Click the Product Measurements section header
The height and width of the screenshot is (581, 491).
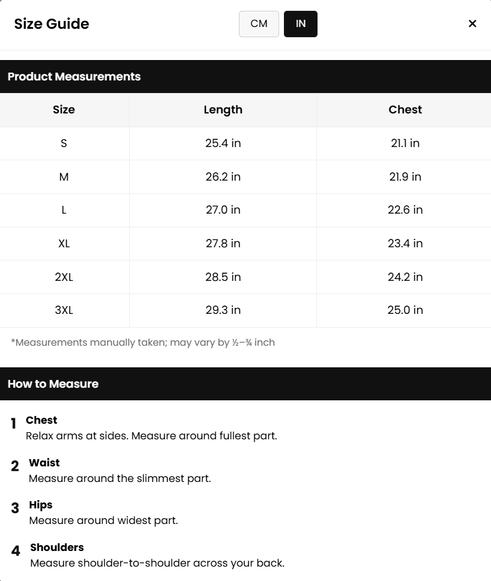pos(74,77)
